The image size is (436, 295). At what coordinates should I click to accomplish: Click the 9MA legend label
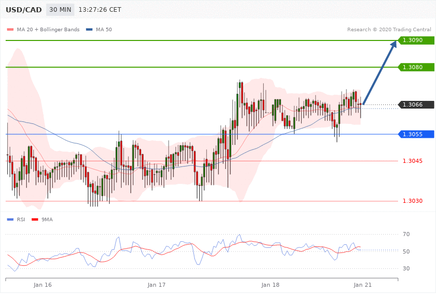[47, 220]
